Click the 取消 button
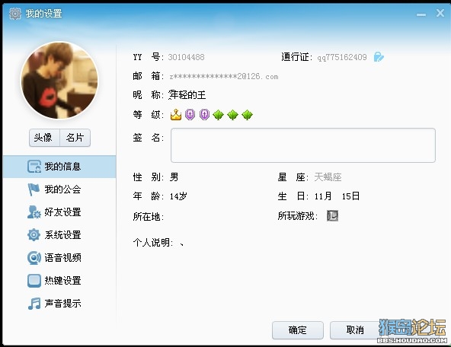Viewport: 451px width, 347px height. point(355,330)
